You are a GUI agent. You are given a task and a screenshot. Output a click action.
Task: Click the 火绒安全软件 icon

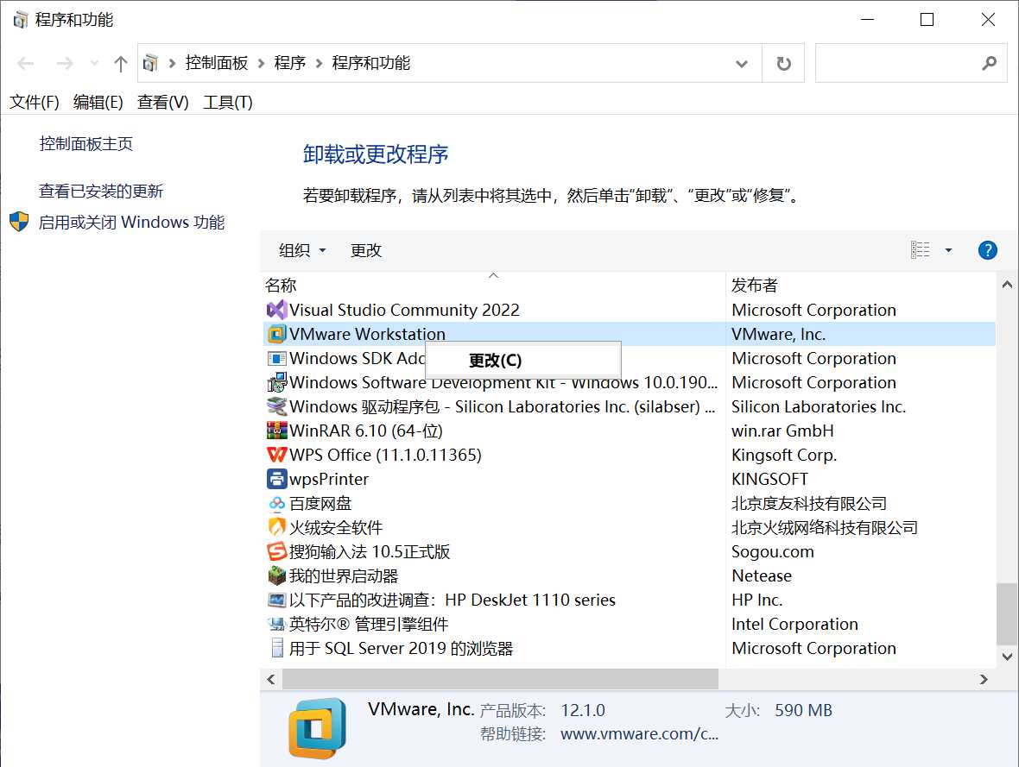click(x=277, y=527)
